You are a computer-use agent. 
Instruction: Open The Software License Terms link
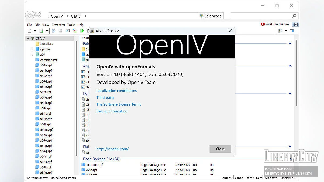(119, 104)
